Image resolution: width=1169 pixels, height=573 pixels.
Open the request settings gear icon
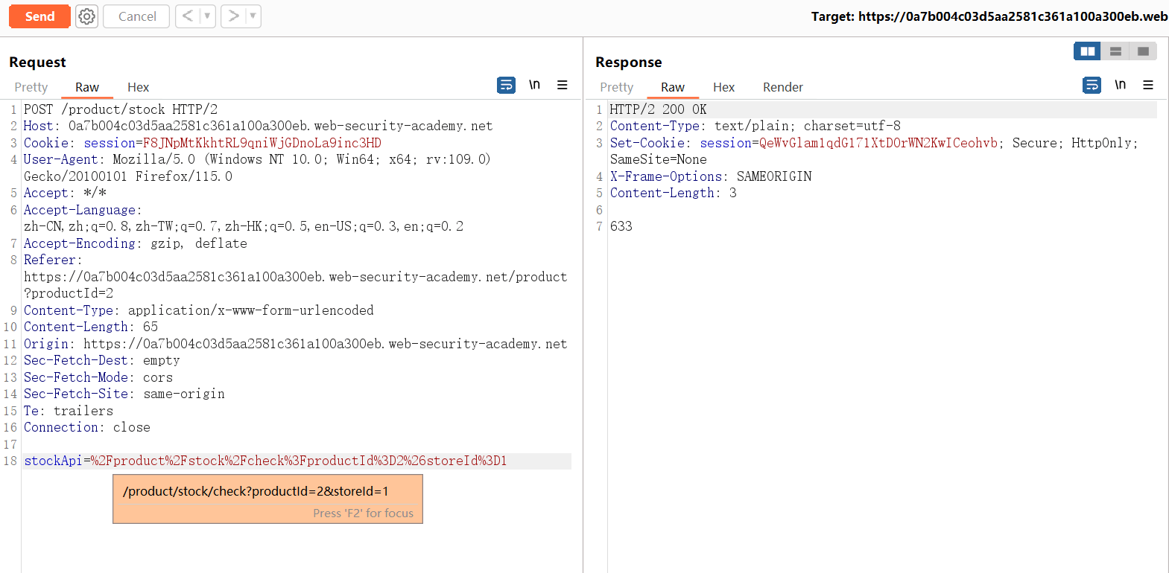pos(87,16)
